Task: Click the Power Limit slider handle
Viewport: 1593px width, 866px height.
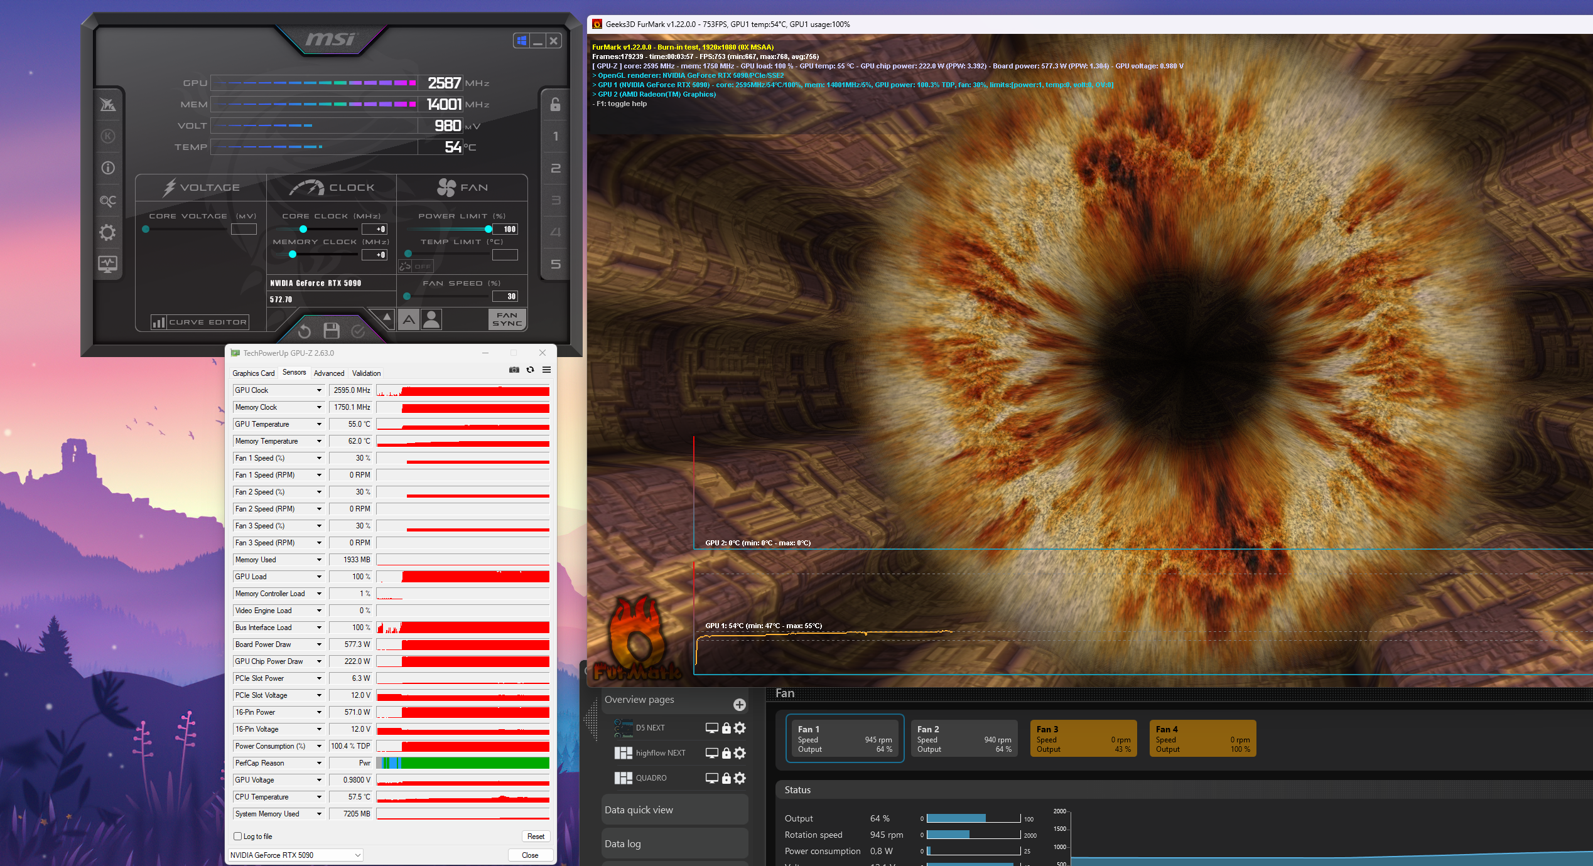Action: tap(489, 229)
